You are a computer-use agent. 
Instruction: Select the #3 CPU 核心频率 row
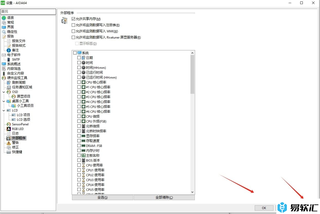[98, 97]
